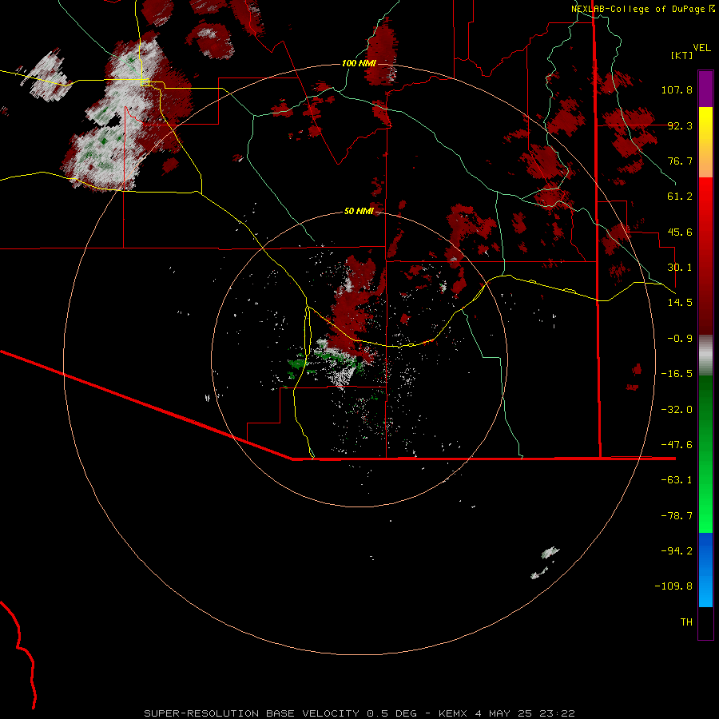The height and width of the screenshot is (719, 719).
Task: Pick the 30.1 knot legend value
Action: pyautogui.click(x=680, y=268)
